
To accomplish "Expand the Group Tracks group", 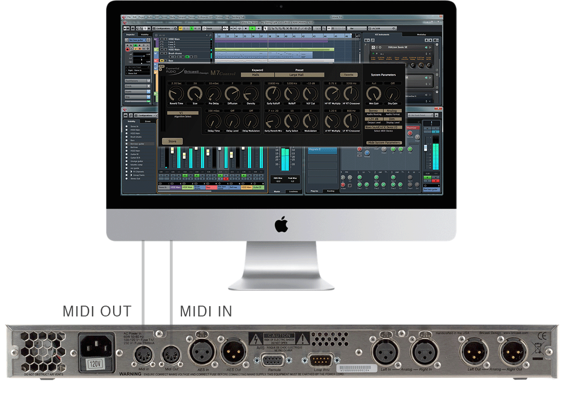I will coord(131,175).
